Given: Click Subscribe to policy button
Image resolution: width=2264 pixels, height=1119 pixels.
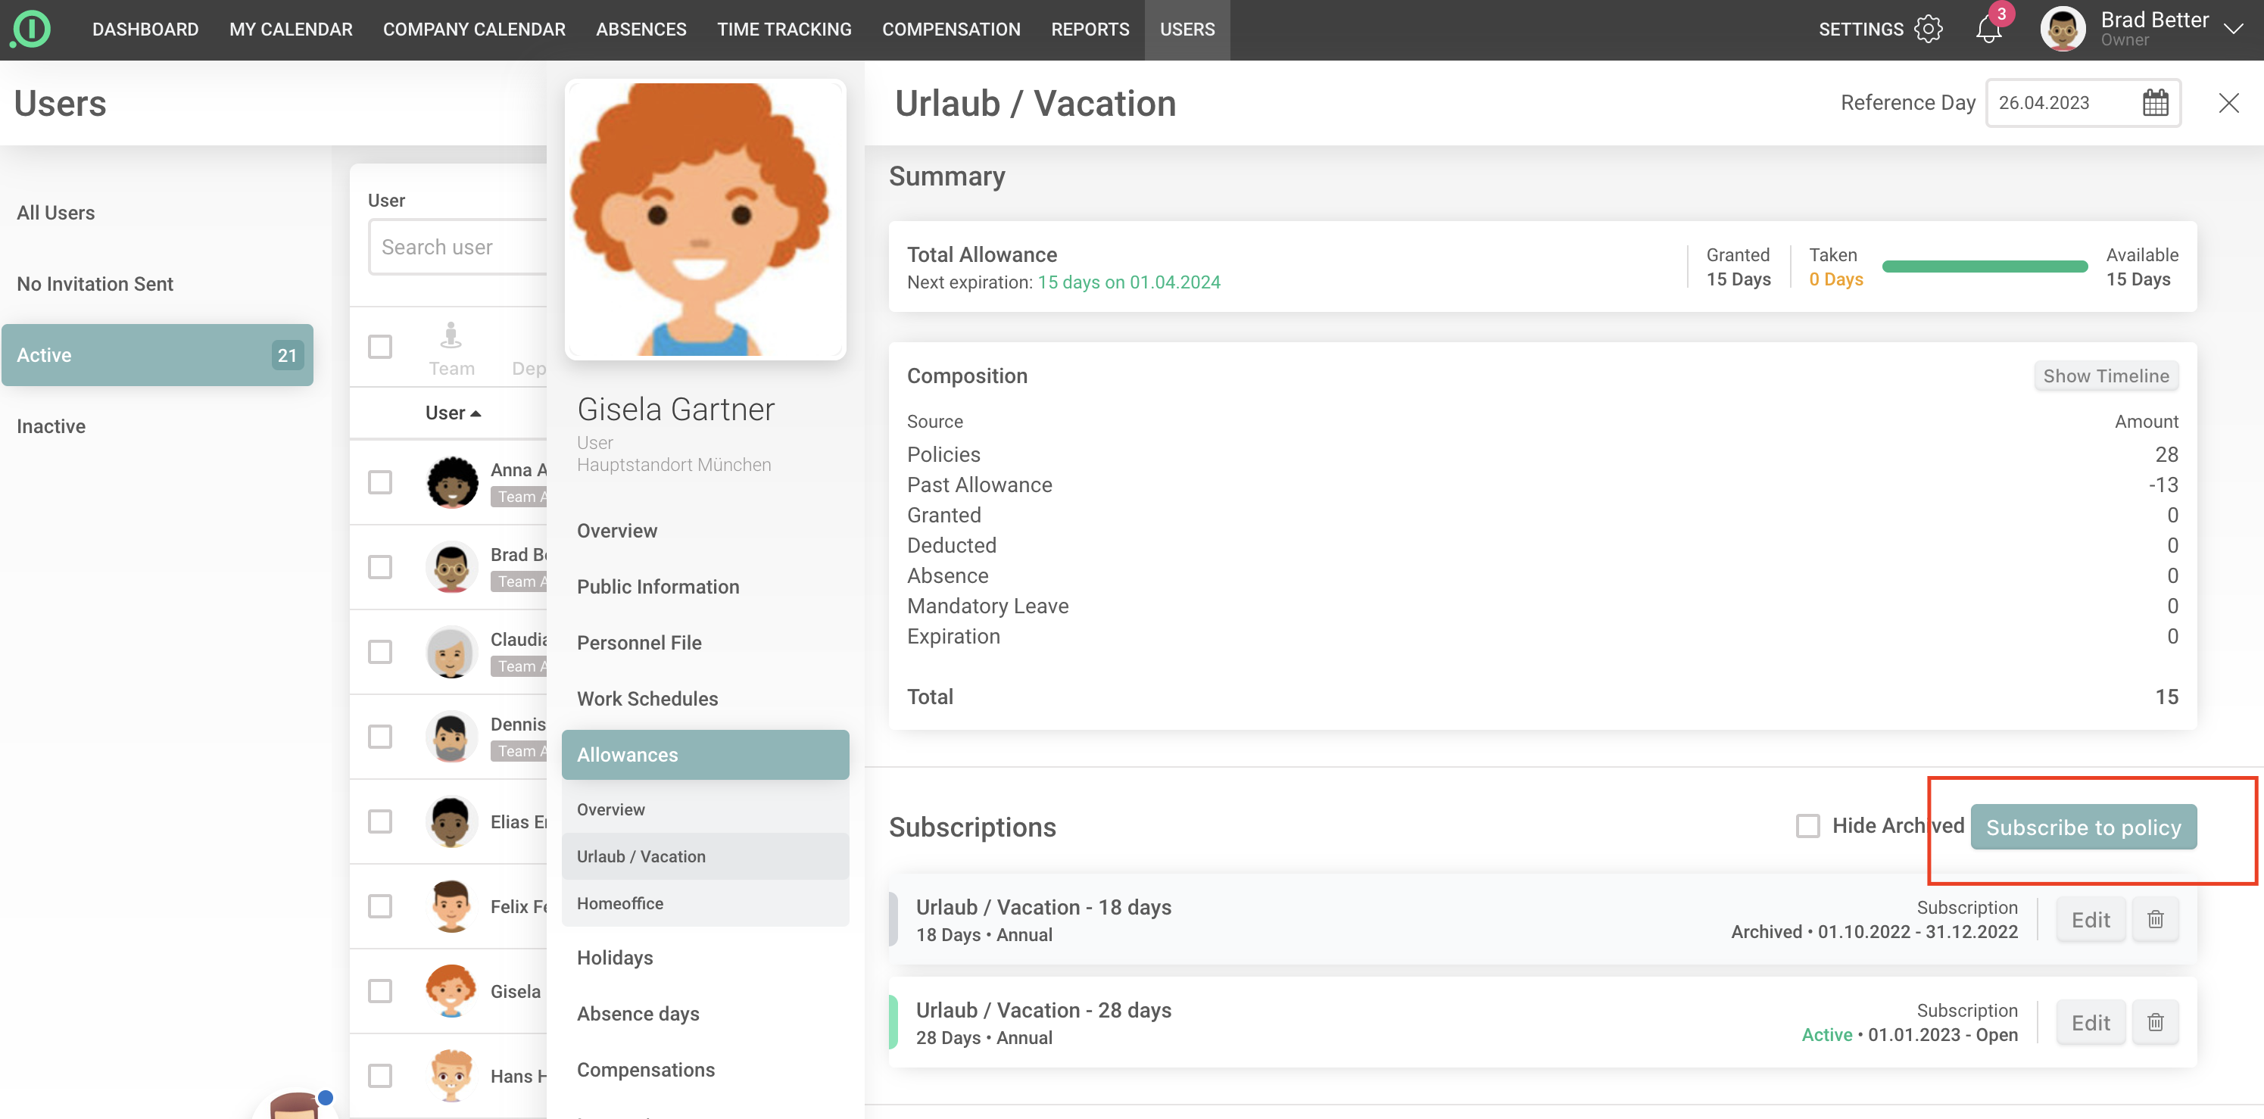Looking at the screenshot, I should pyautogui.click(x=2083, y=828).
